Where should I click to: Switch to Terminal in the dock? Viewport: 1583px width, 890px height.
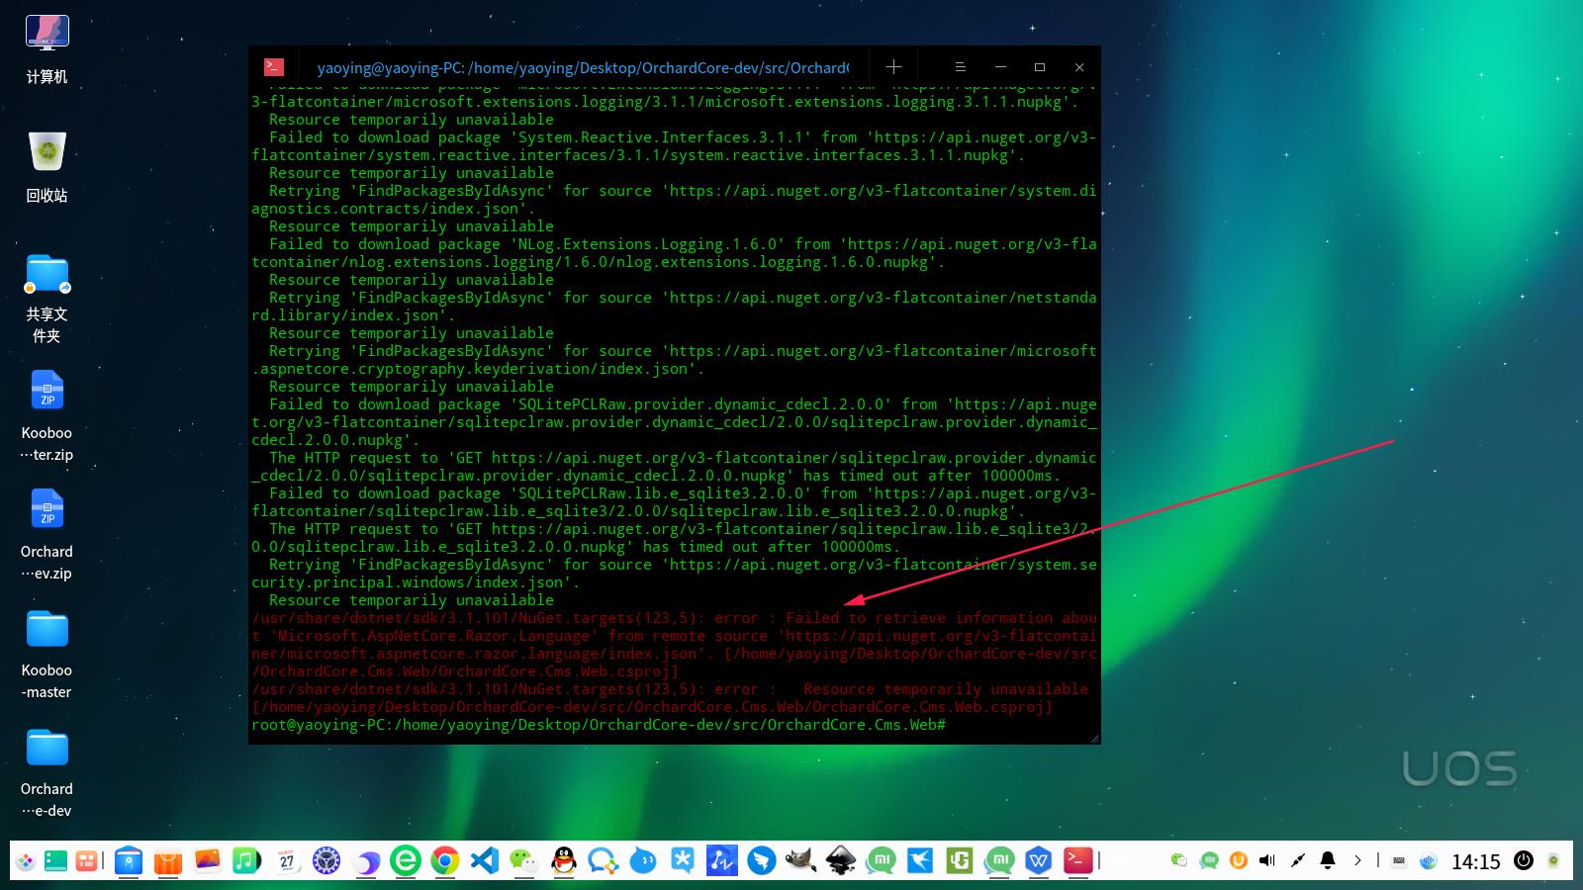tap(1078, 861)
